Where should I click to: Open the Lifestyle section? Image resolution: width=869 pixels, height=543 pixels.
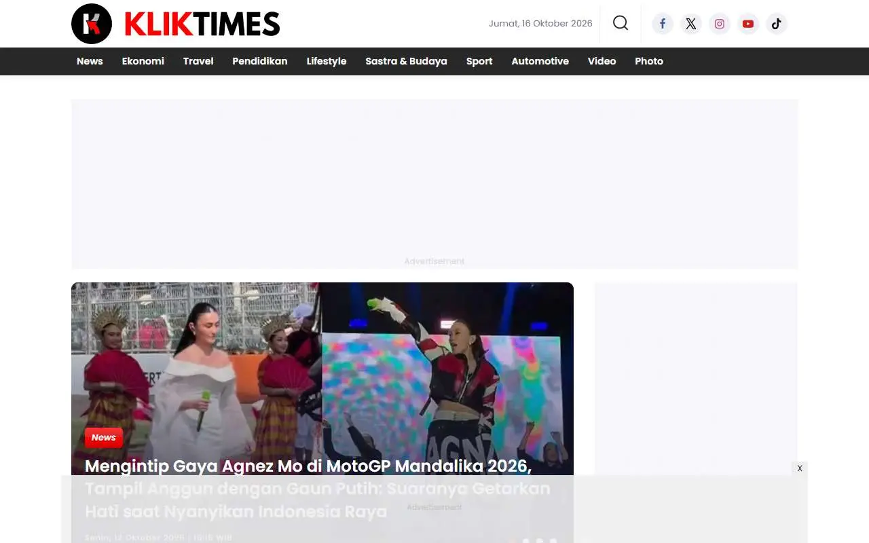click(327, 61)
